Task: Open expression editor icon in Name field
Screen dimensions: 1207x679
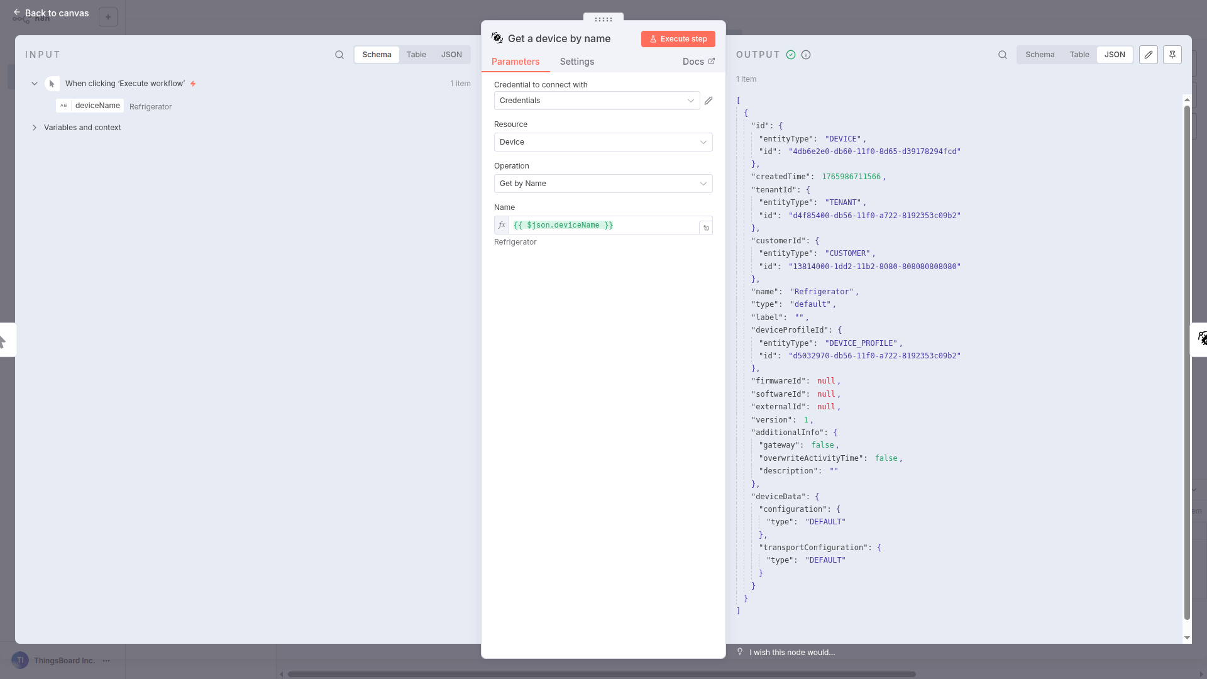Action: [706, 228]
